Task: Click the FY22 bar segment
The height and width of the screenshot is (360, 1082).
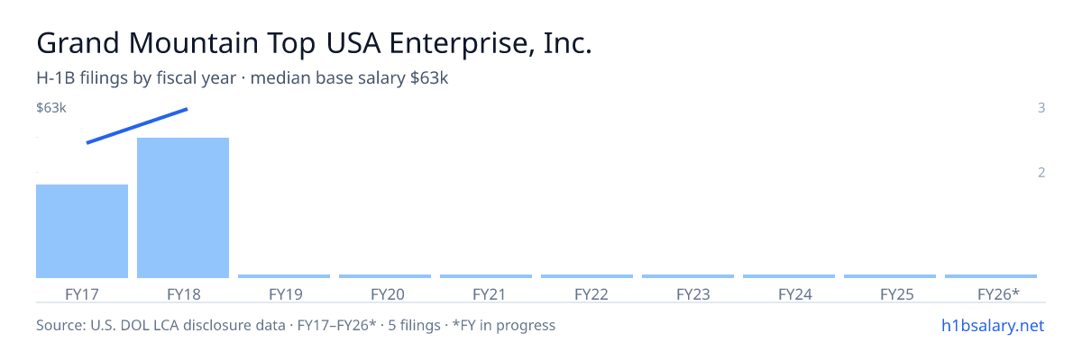Action: [x=587, y=276]
